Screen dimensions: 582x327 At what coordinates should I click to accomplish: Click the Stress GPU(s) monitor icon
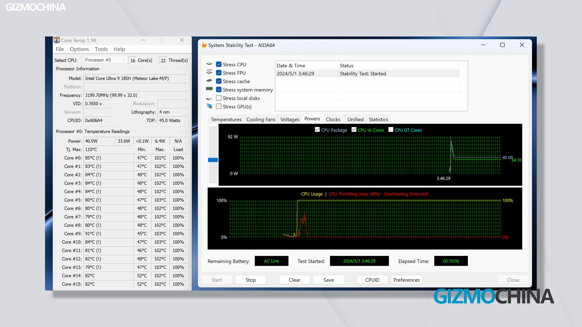[x=209, y=106]
